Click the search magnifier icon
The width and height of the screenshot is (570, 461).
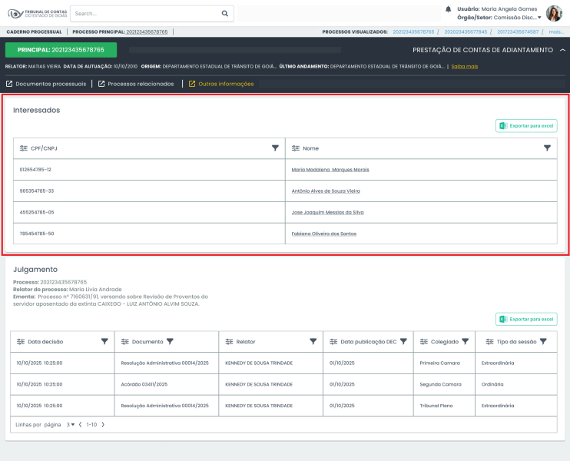pyautogui.click(x=225, y=13)
